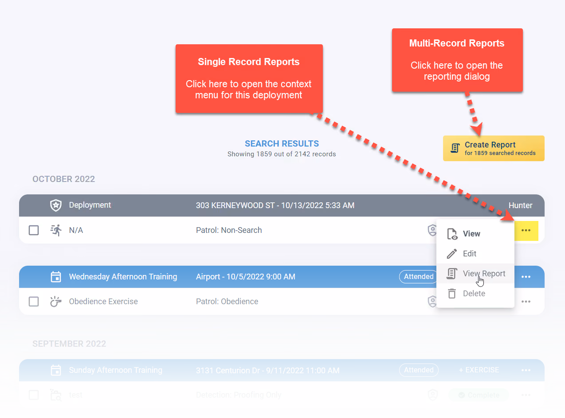Click the OCTOBER 2022 group label

click(x=64, y=179)
